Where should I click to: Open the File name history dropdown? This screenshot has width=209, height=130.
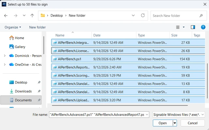point(147,115)
